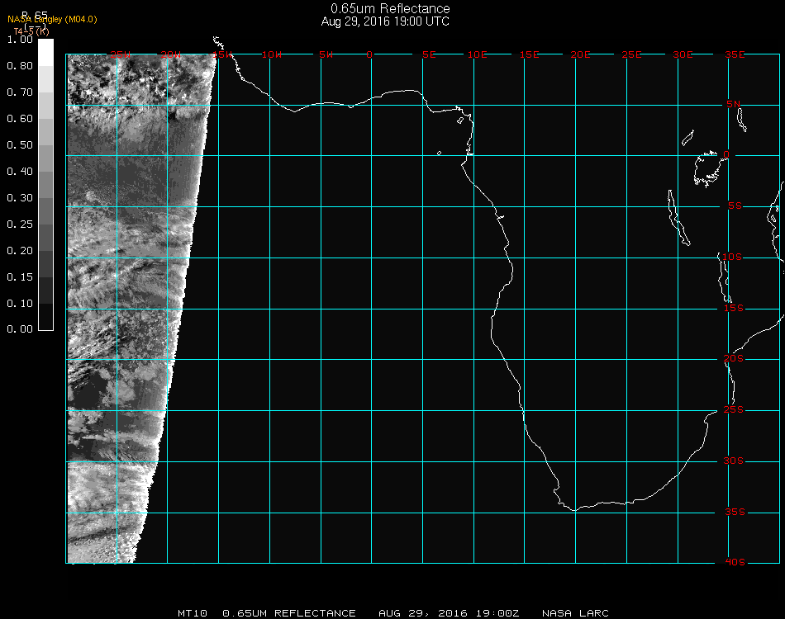
Task: Click the 0.15 colorbar scale value
Action: [20, 277]
